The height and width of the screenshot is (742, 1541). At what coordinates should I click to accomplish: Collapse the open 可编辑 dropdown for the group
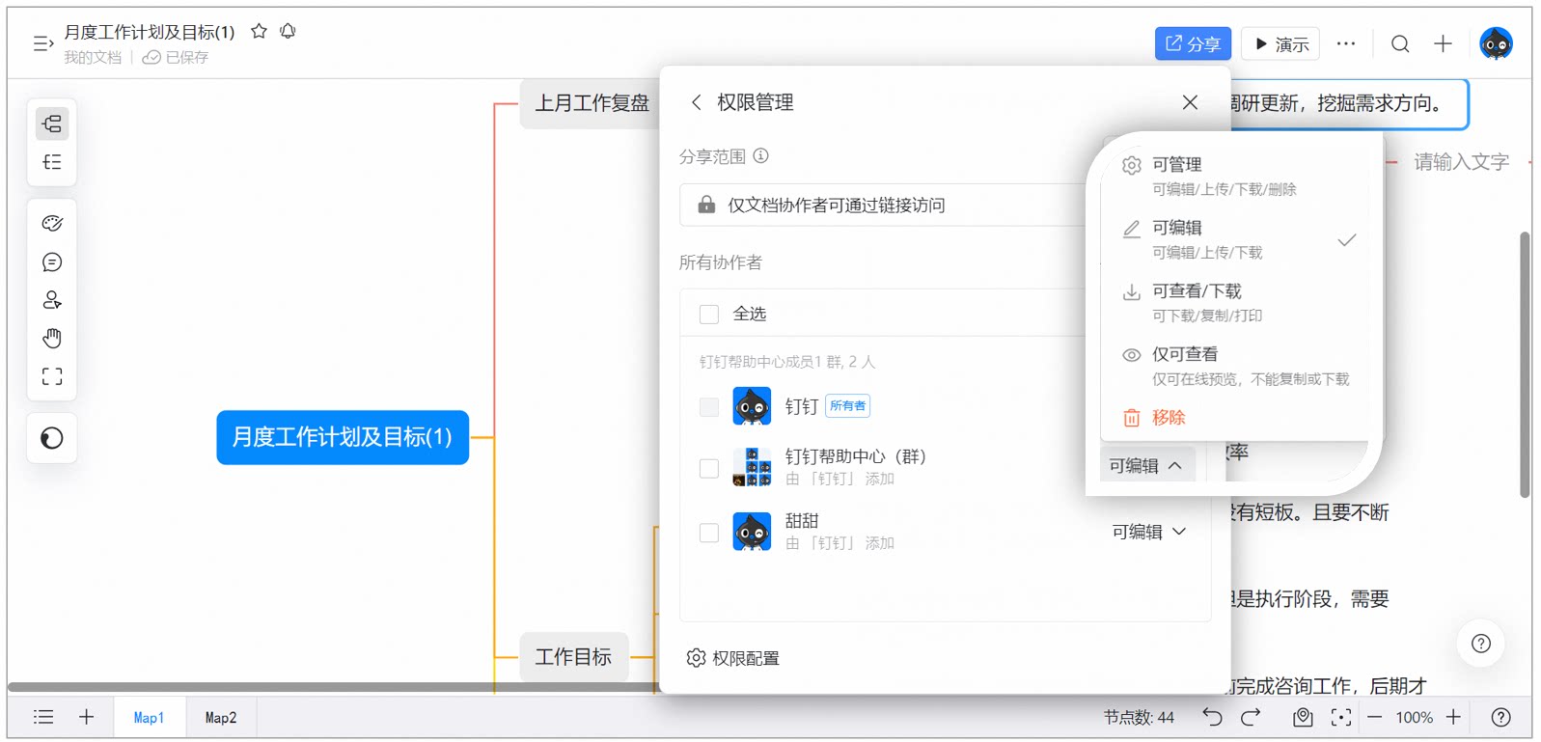[1146, 465]
